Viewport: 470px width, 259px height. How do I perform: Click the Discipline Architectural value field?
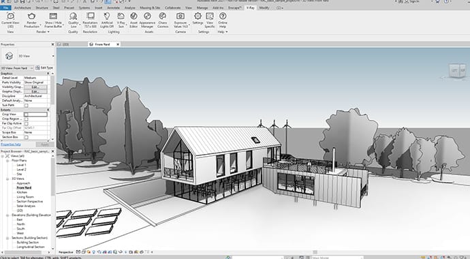[x=35, y=96]
